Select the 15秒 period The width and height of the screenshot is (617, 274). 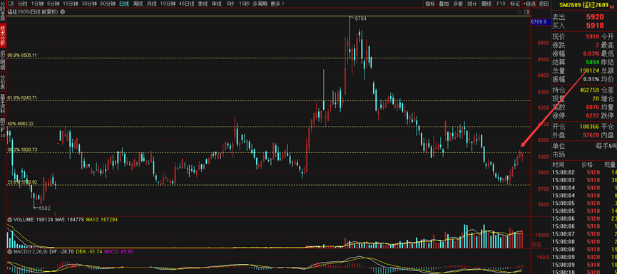click(244, 4)
